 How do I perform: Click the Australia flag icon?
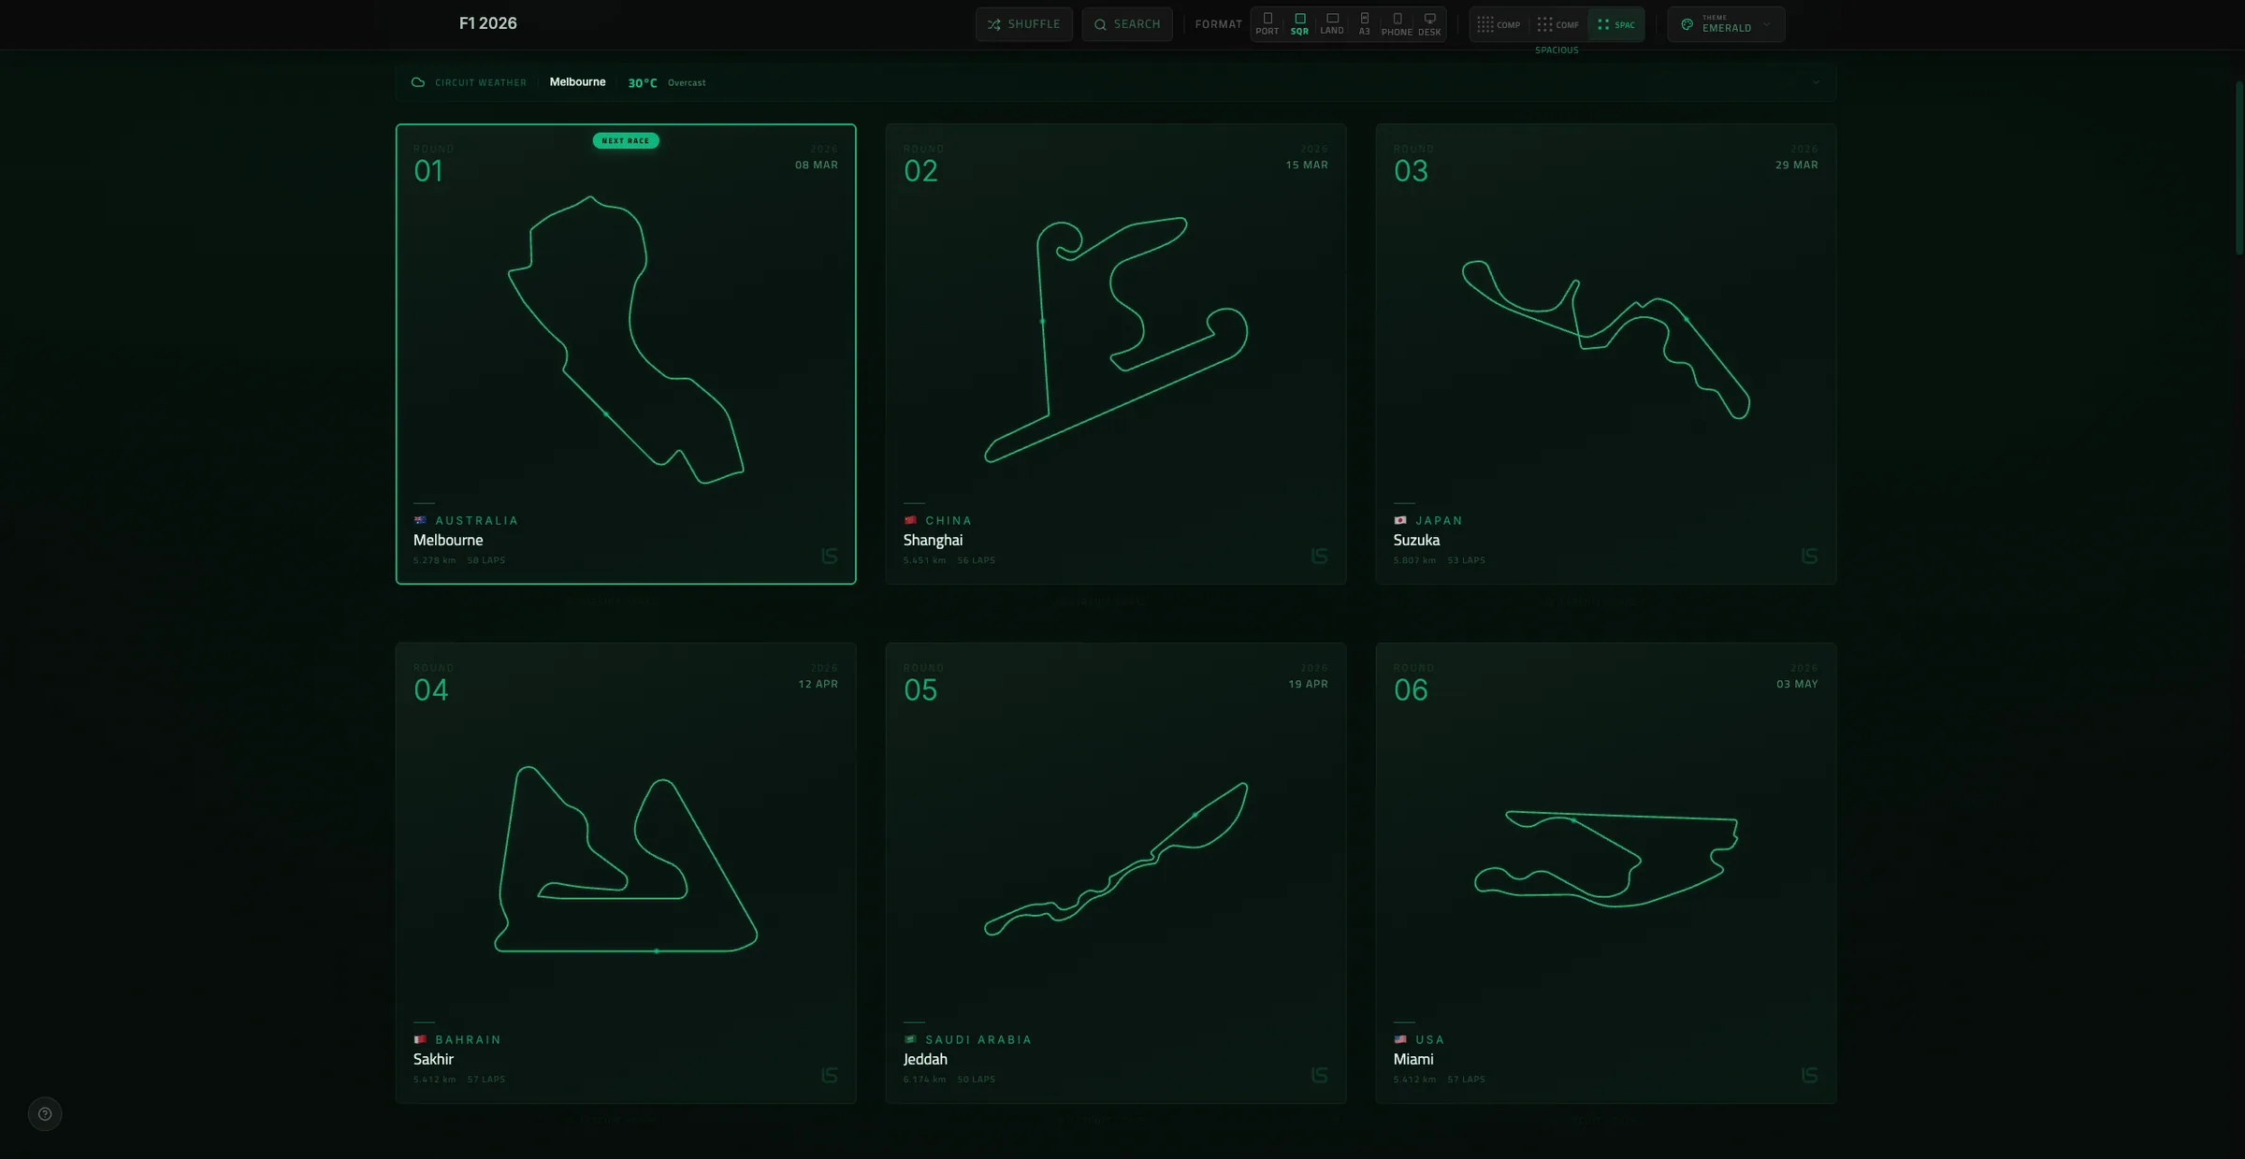[x=420, y=520]
